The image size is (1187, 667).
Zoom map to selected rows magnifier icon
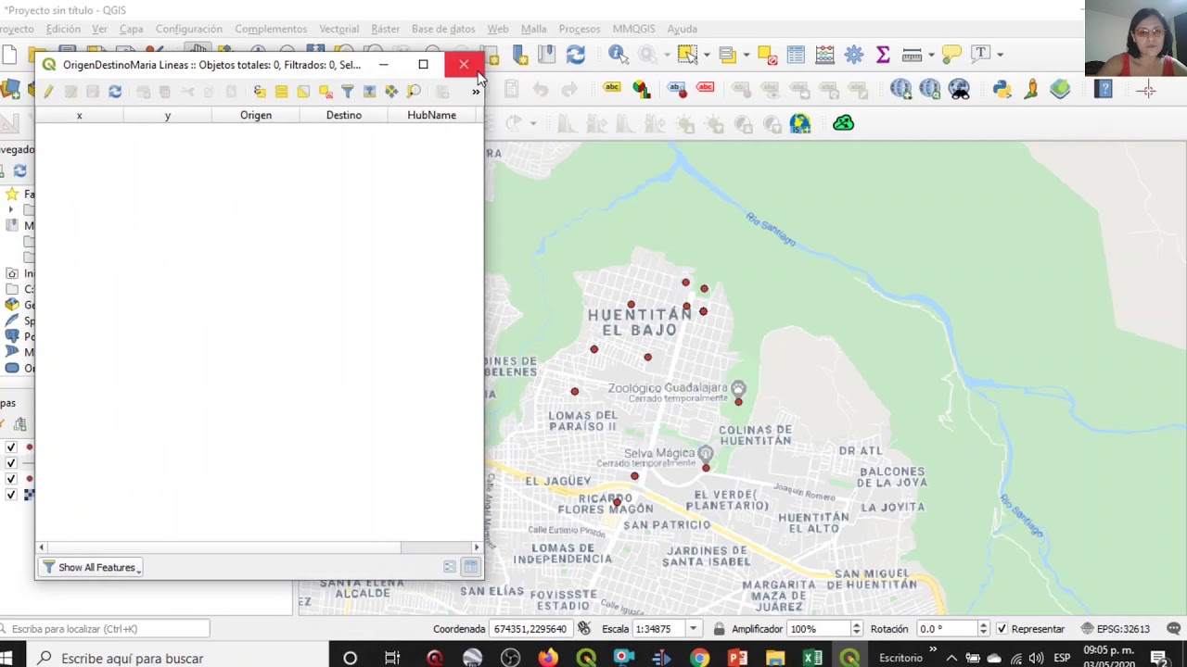click(414, 91)
